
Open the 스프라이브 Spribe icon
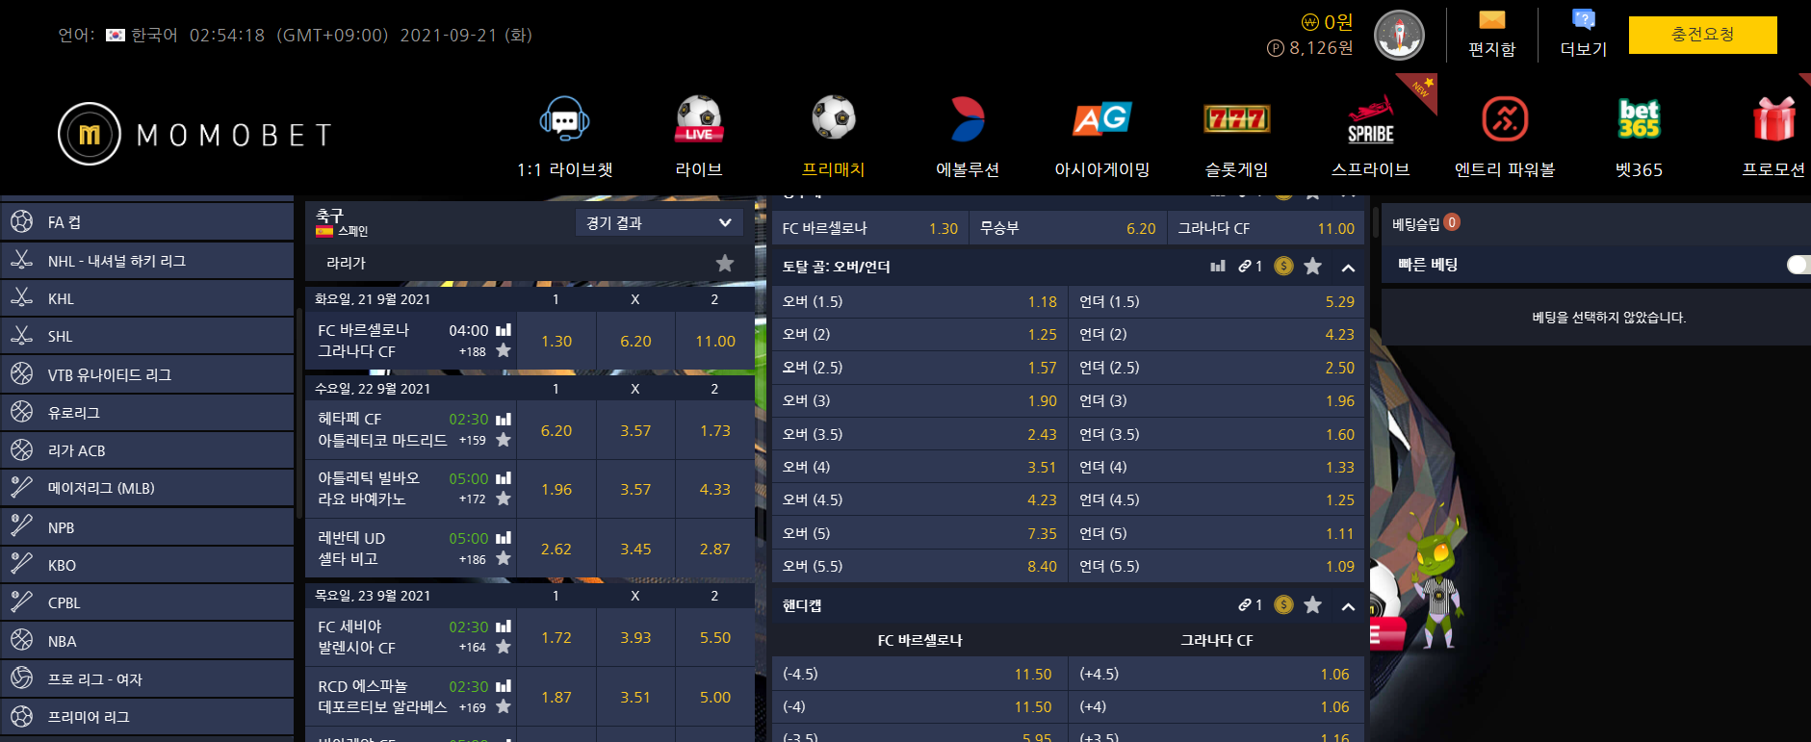(x=1370, y=120)
